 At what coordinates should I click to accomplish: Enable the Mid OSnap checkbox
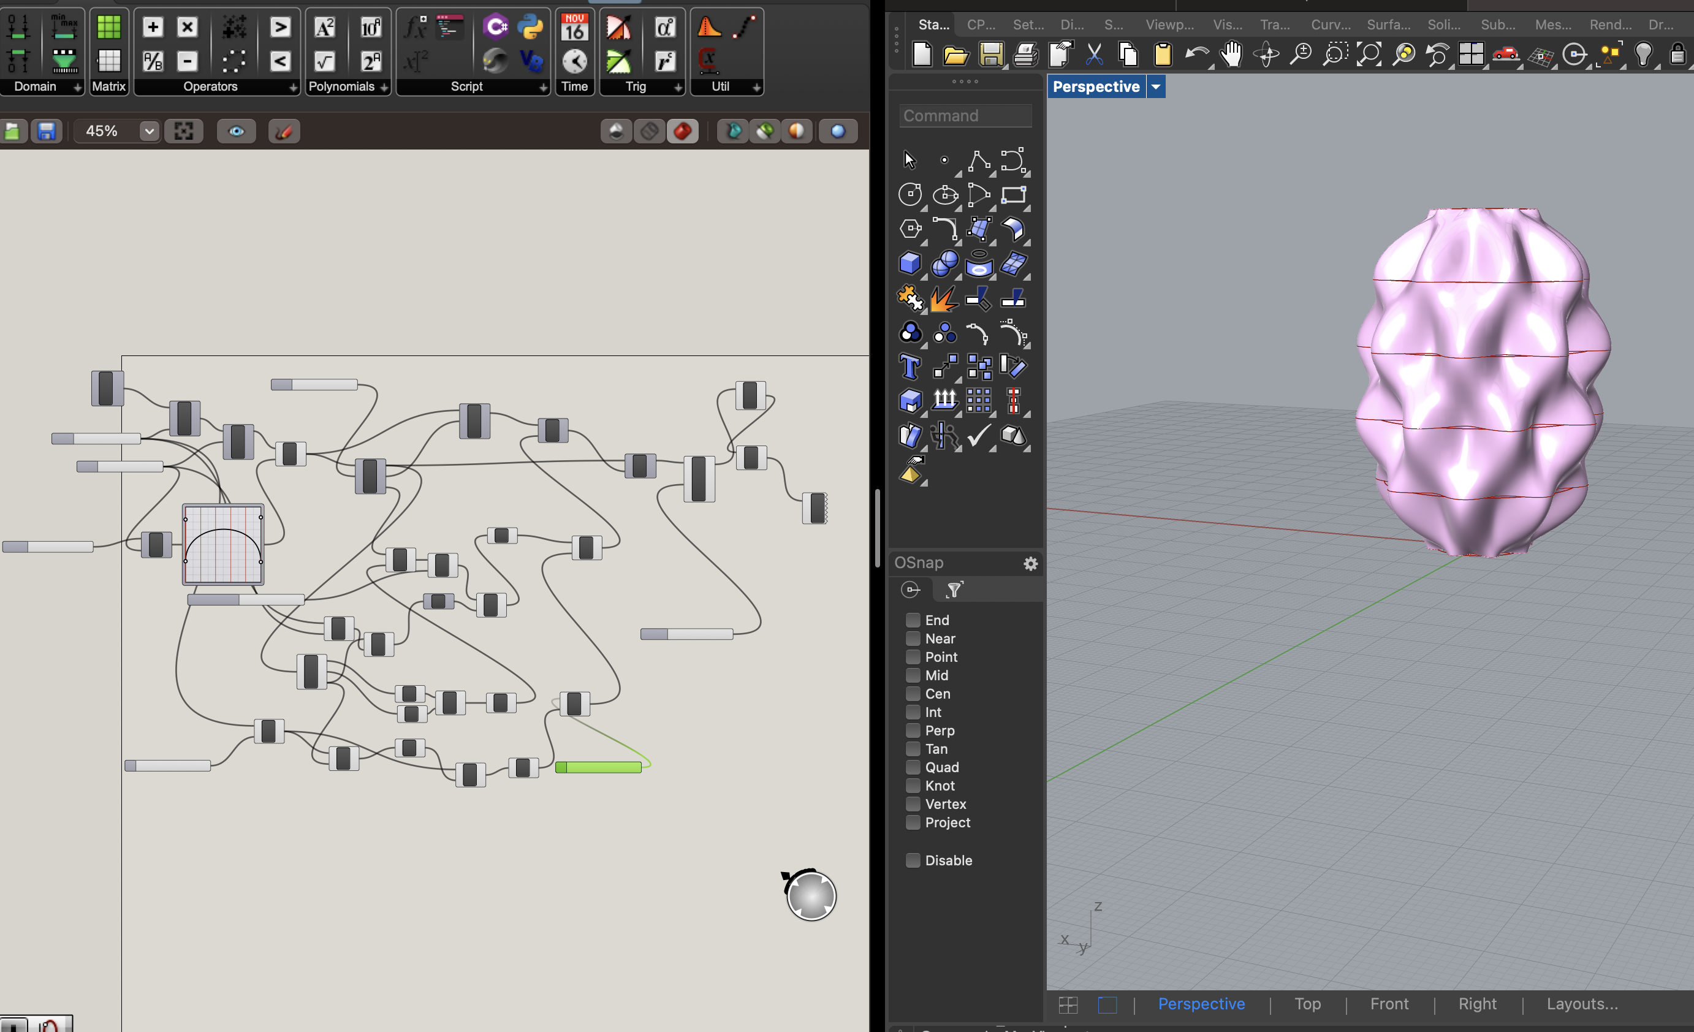pyautogui.click(x=913, y=675)
